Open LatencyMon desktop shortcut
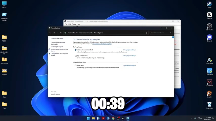Image resolution: width=216 pixels, height=121 pixels. [209, 60]
